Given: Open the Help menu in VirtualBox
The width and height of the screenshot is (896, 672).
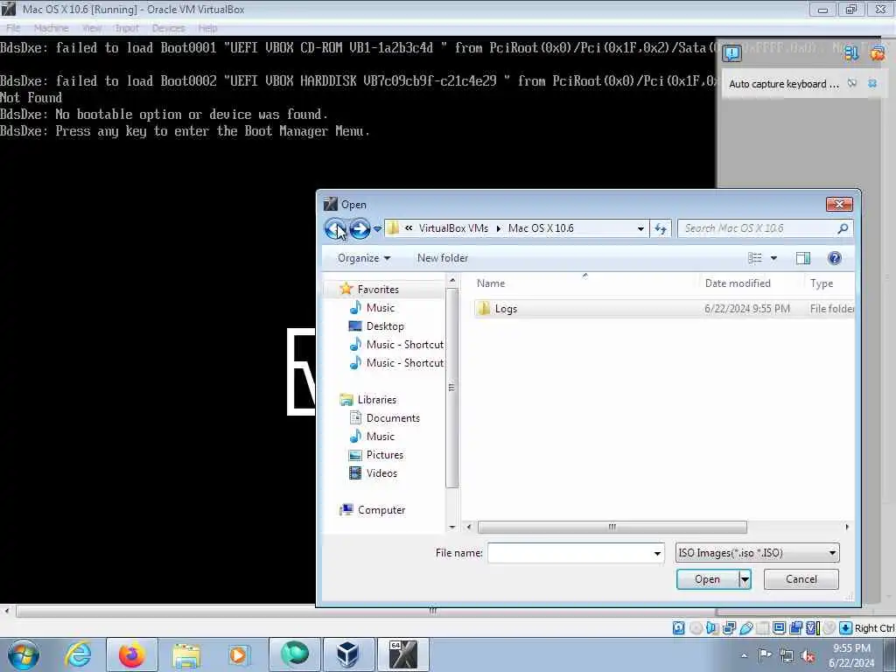Looking at the screenshot, I should pyautogui.click(x=207, y=28).
